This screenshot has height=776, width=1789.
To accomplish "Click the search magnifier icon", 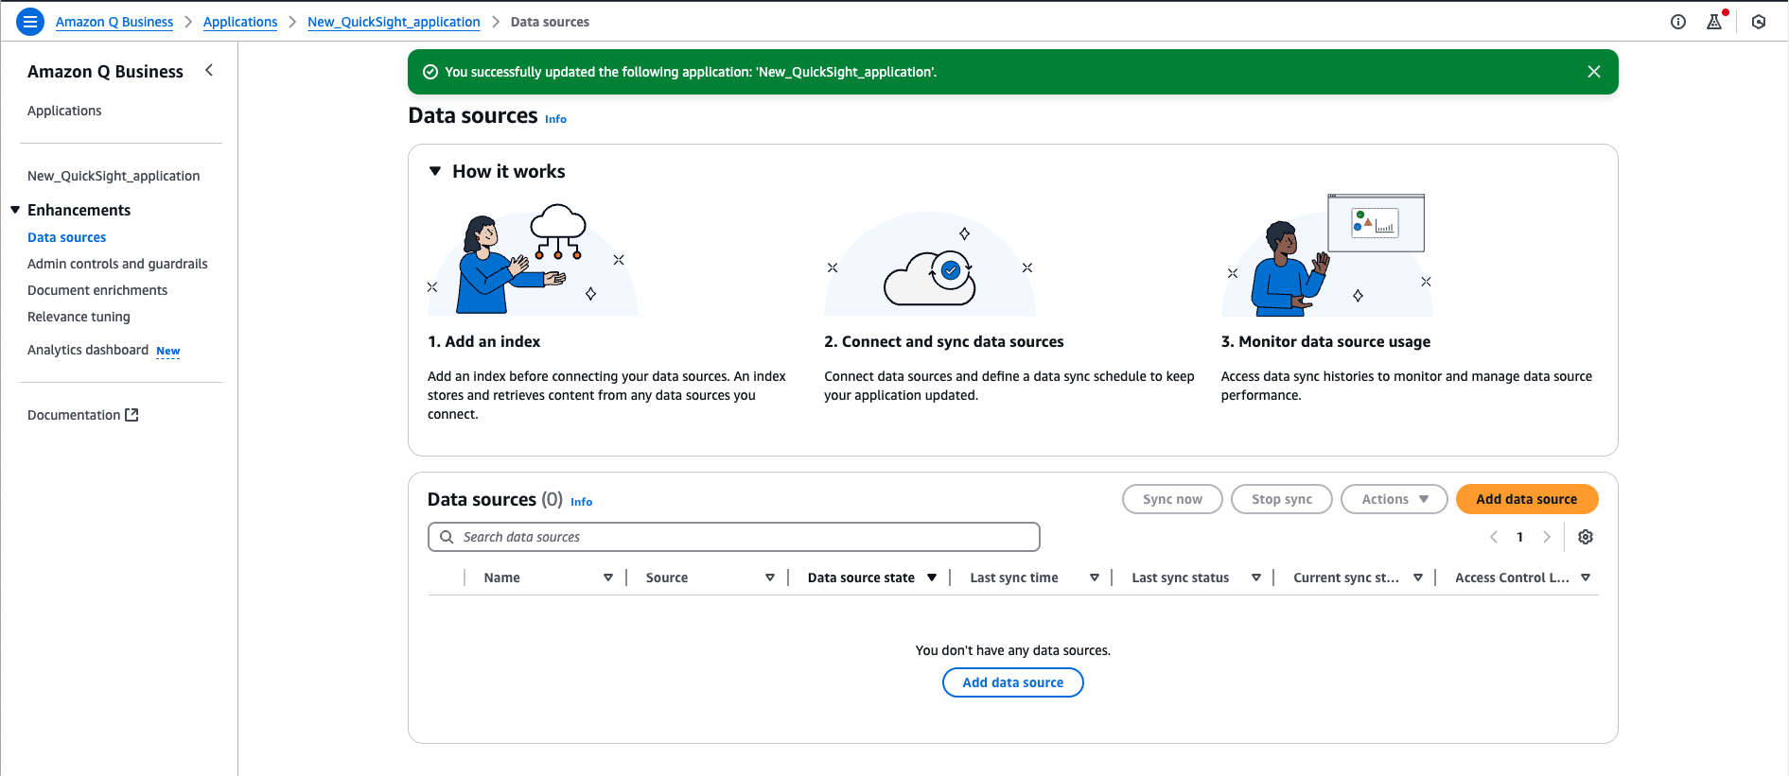I will pos(447,537).
